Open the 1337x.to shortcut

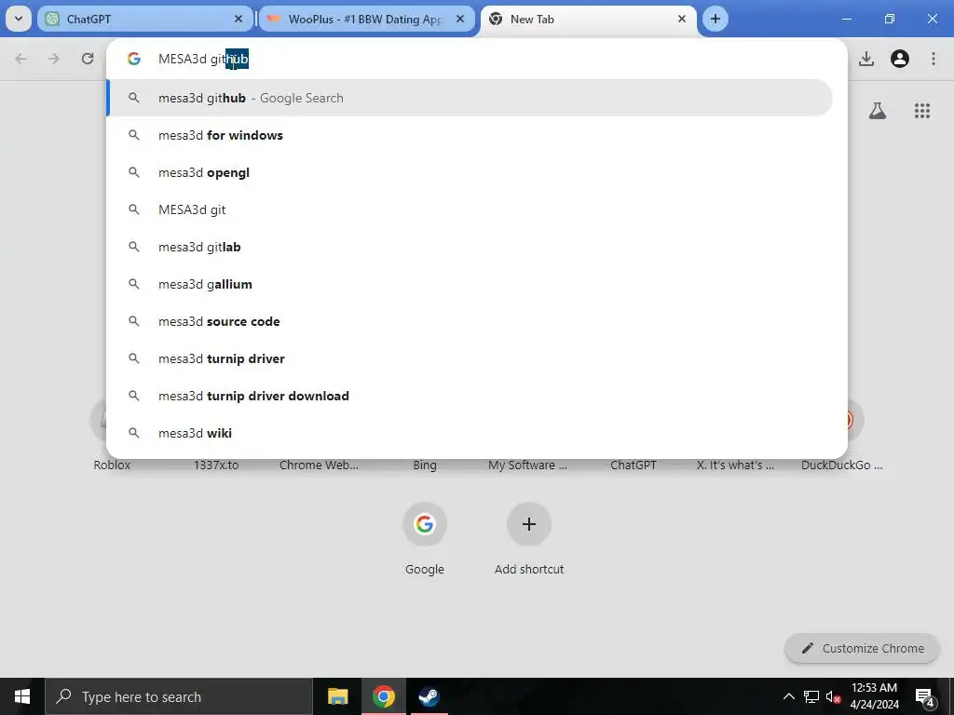(216, 465)
